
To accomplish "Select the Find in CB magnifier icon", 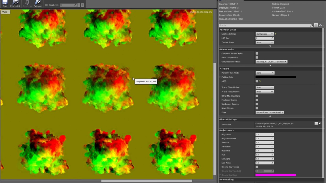I will click(x=15, y=4).
